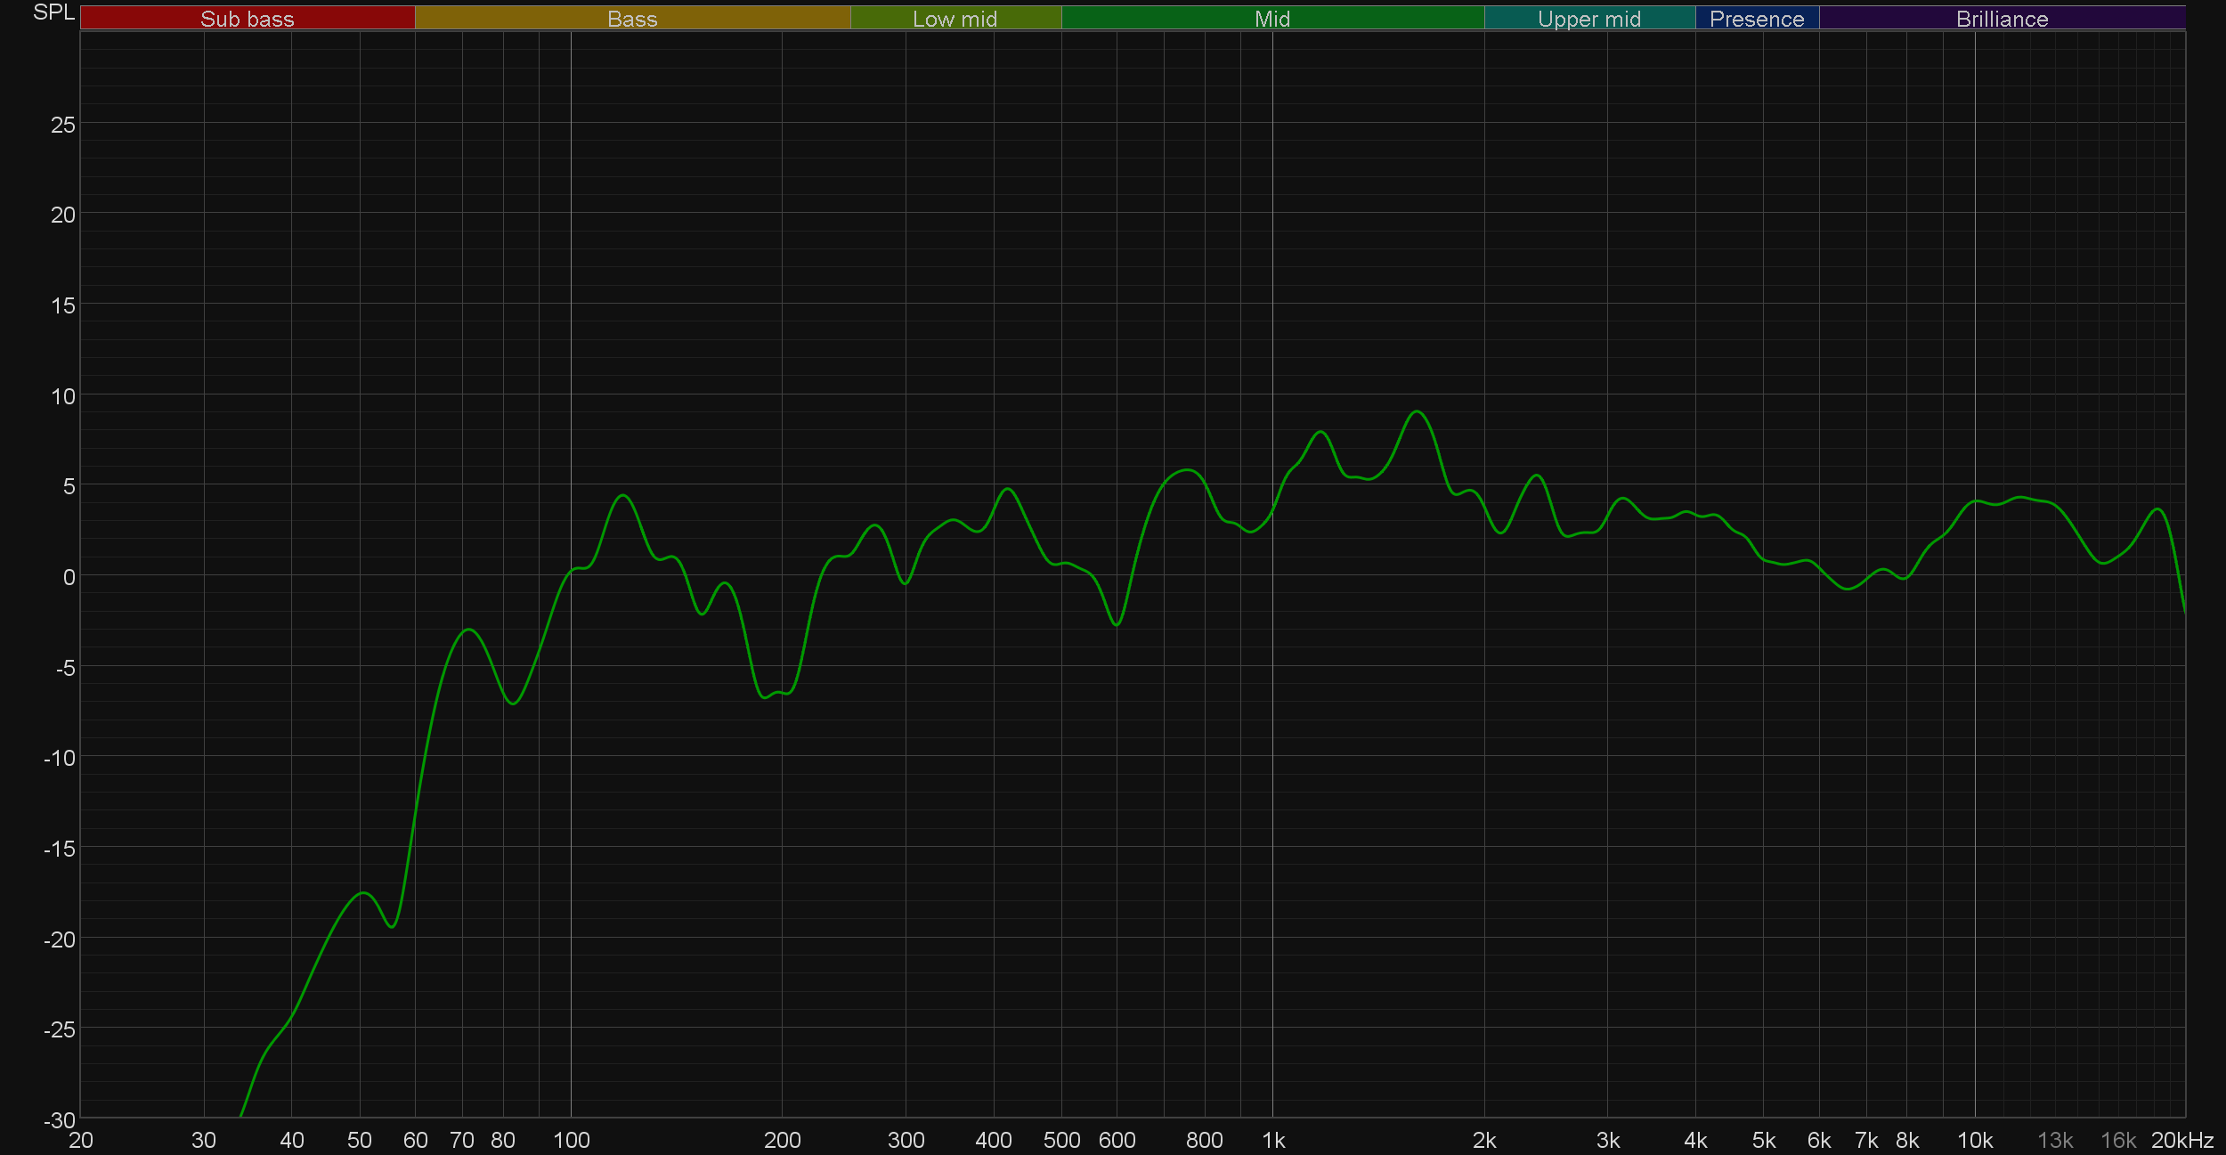The image size is (2226, 1155).
Task: Click the curve's highest peak near 1.6k
Action: [1417, 411]
